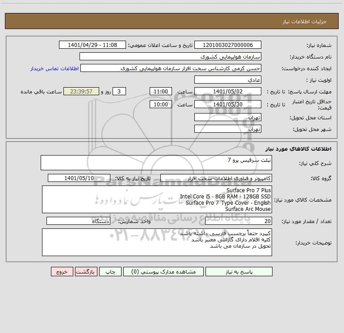Click the label اولویت نیاز

[319, 80]
